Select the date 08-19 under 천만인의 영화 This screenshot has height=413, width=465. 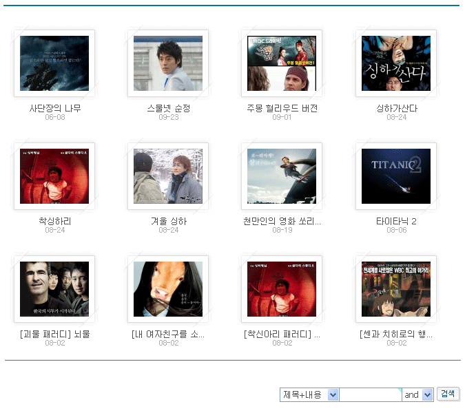[x=282, y=230]
